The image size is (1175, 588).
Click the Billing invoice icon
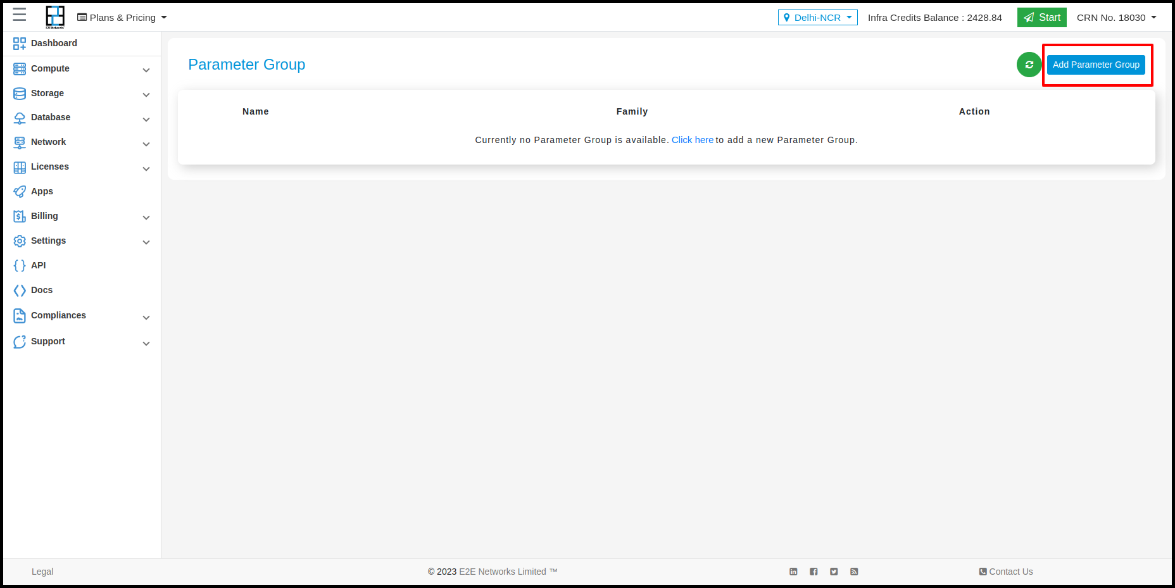click(20, 216)
